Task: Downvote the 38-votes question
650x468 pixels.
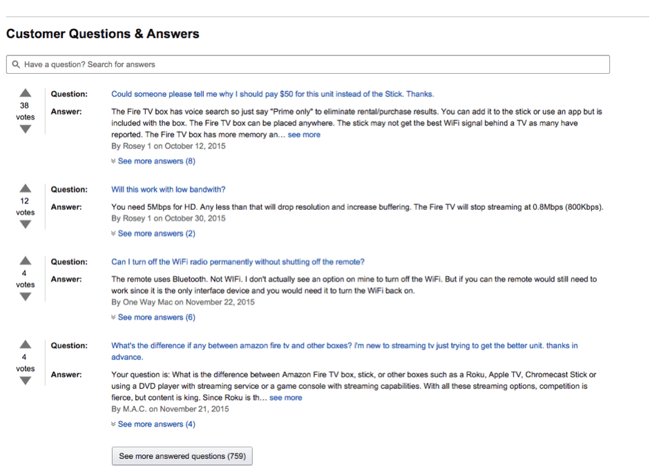Action: pos(26,129)
